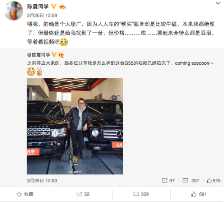The height and width of the screenshot is (202, 224).
Task: Like the original post with 876 likes
Action: pos(213,180)
